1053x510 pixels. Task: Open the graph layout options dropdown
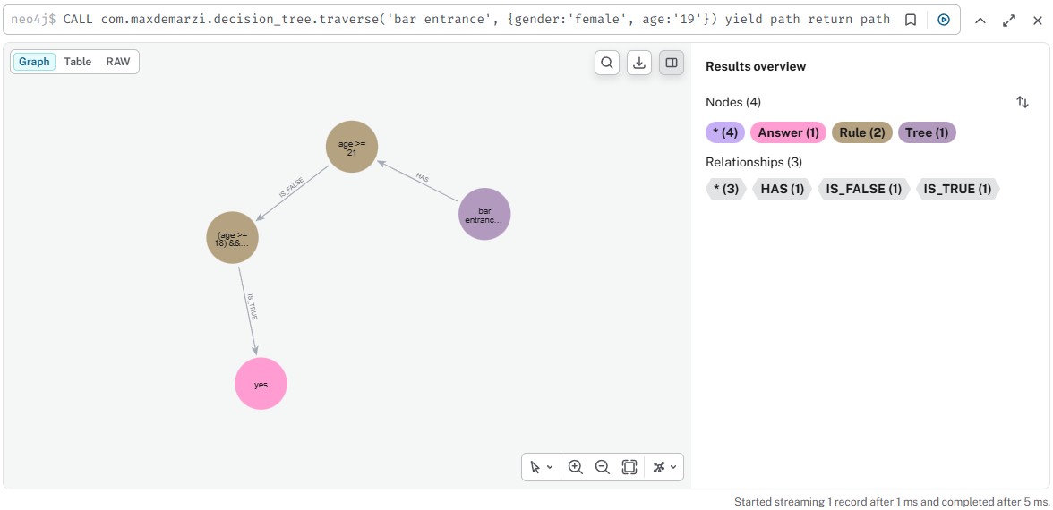664,467
